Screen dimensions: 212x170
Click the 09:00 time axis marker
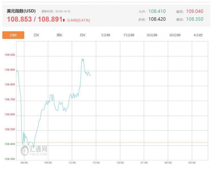click(48, 163)
